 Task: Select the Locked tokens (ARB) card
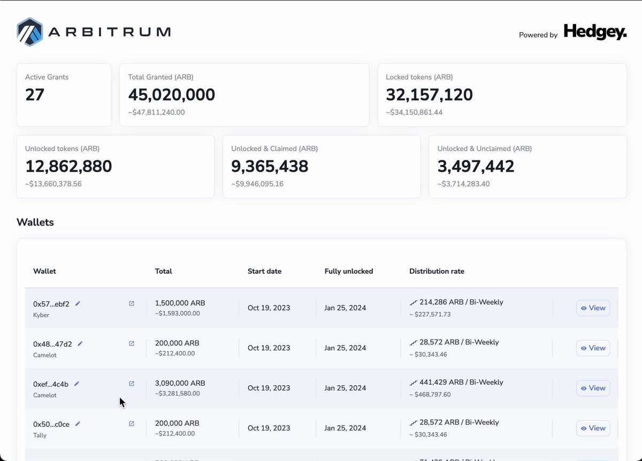502,95
